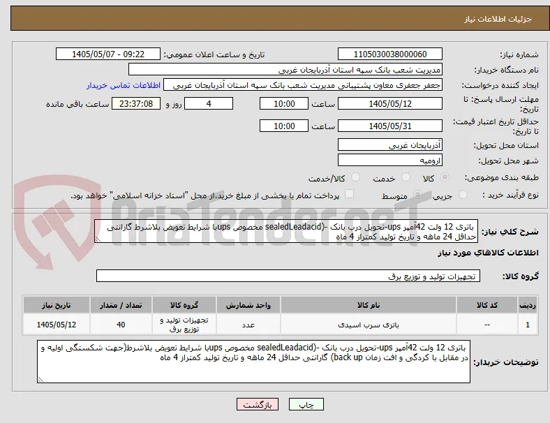Click the شرح کلی نیاز description textarea

[286, 232]
